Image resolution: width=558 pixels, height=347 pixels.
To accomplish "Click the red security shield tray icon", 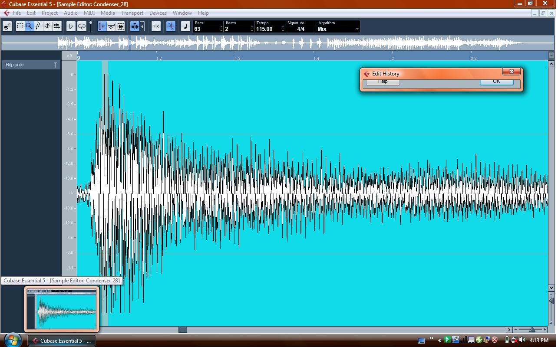I will click(x=495, y=340).
